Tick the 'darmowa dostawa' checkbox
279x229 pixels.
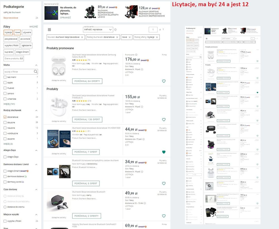pos(5,176)
